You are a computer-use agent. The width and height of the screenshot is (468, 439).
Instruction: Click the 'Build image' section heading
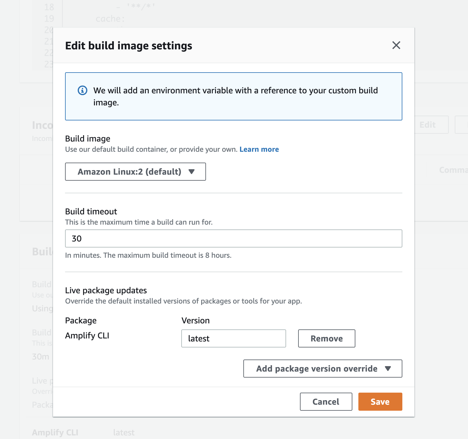click(x=88, y=139)
